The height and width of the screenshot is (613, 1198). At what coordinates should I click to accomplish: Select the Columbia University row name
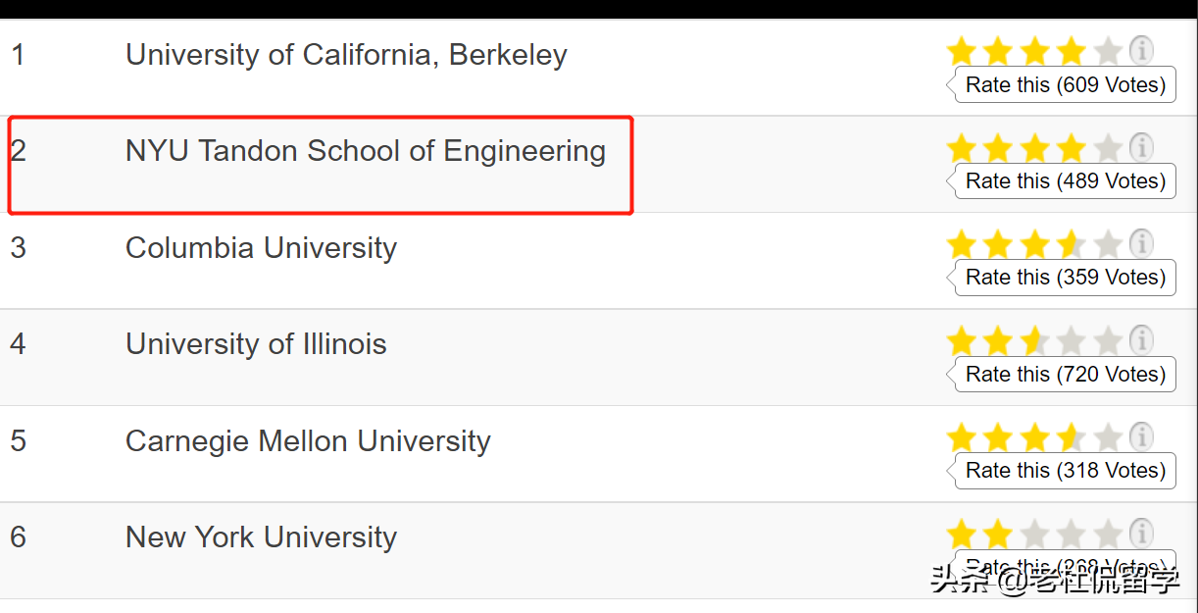(x=261, y=248)
